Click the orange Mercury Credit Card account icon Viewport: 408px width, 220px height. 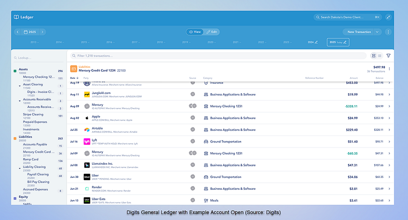pyautogui.click(x=74, y=69)
